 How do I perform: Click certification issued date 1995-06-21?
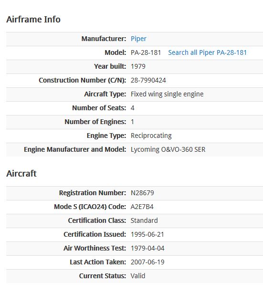pyautogui.click(x=147, y=234)
